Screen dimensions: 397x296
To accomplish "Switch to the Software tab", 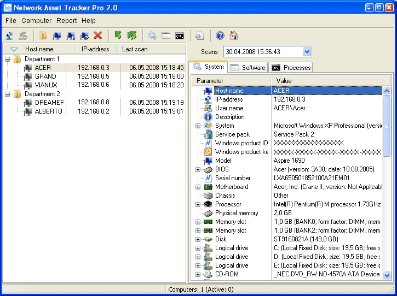I will click(x=248, y=67).
